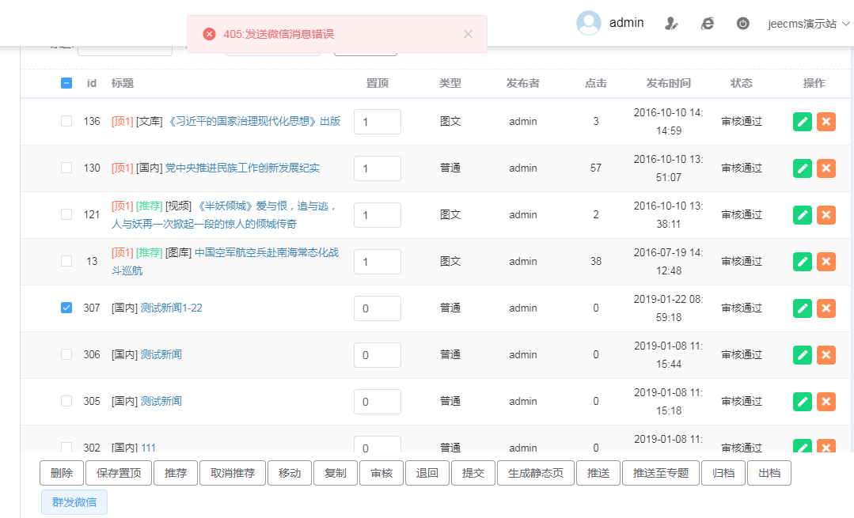This screenshot has height=518, width=854.
Task: Click the admin user avatar
Action: click(x=589, y=23)
